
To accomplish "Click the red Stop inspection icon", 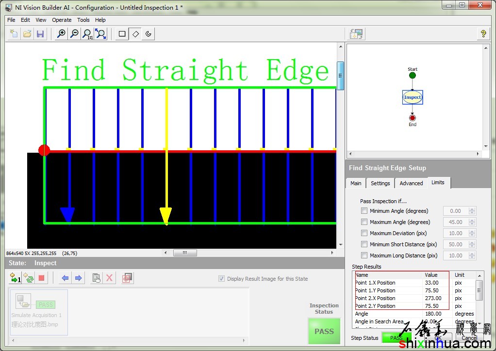I will point(42,278).
